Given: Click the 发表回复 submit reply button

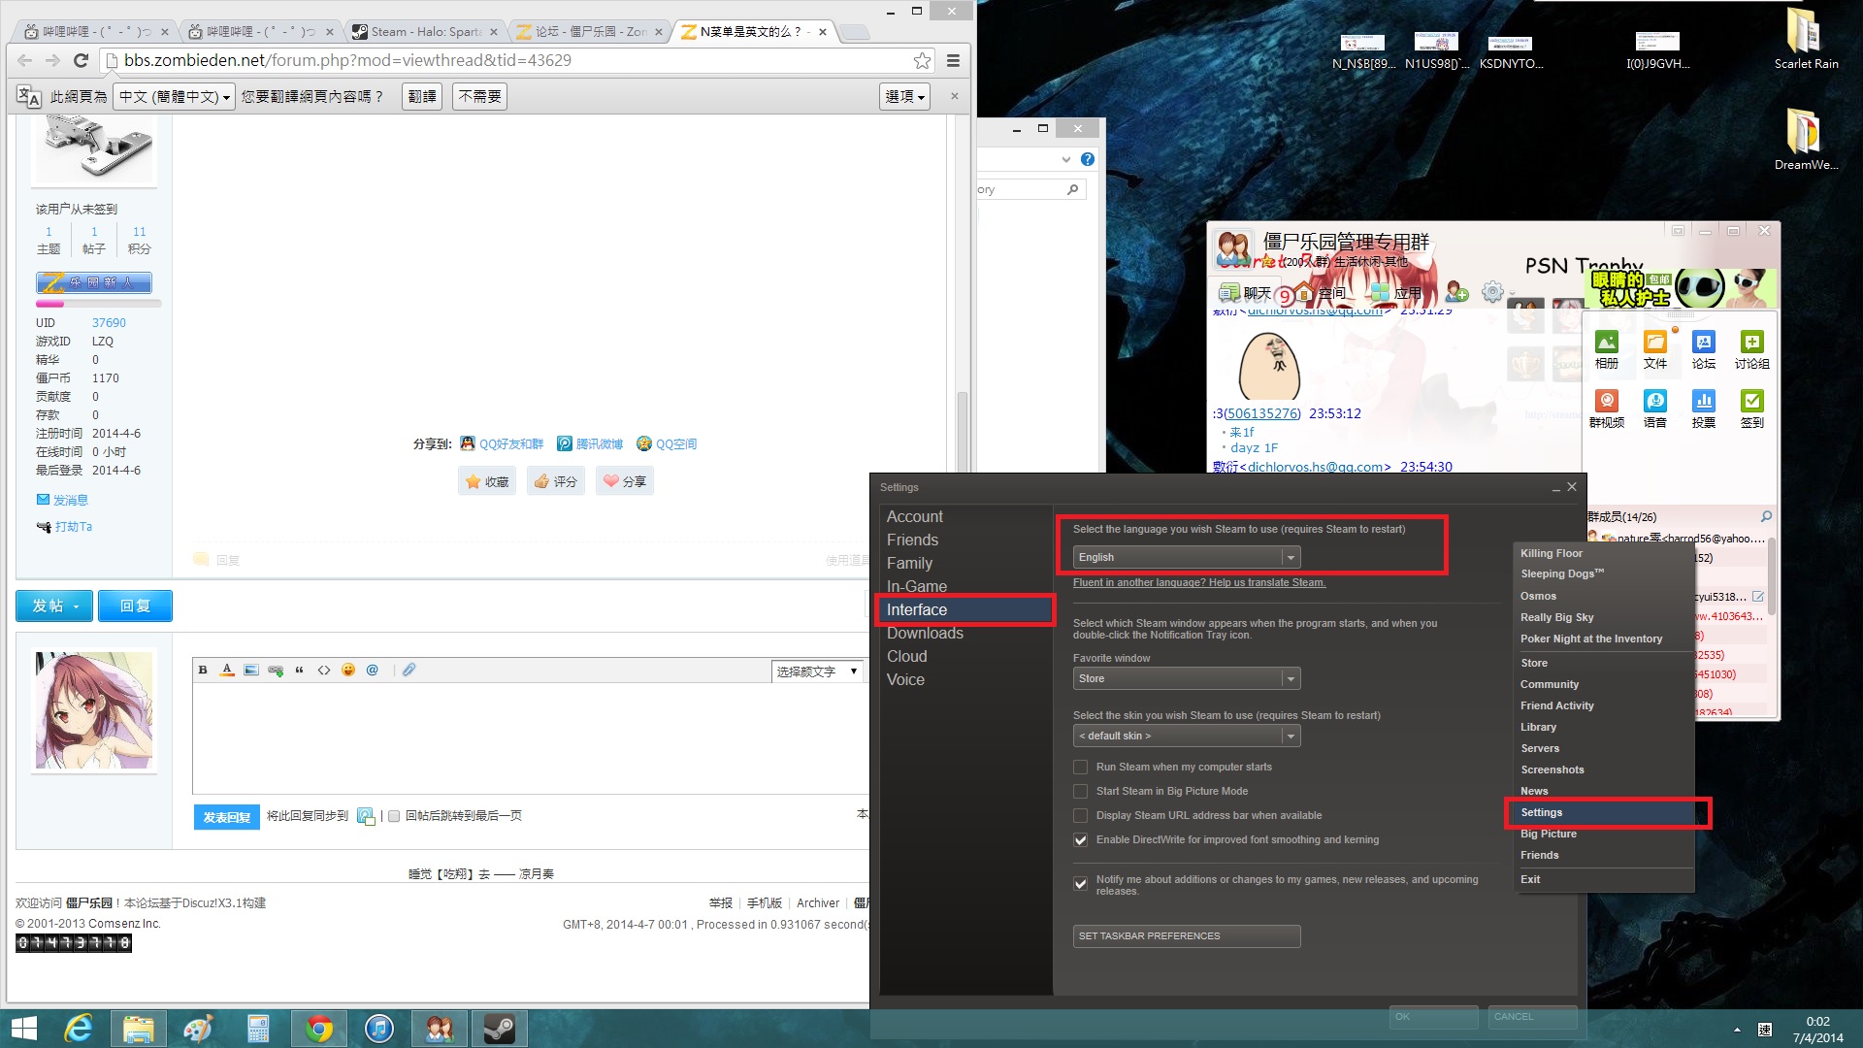Looking at the screenshot, I should (x=226, y=817).
